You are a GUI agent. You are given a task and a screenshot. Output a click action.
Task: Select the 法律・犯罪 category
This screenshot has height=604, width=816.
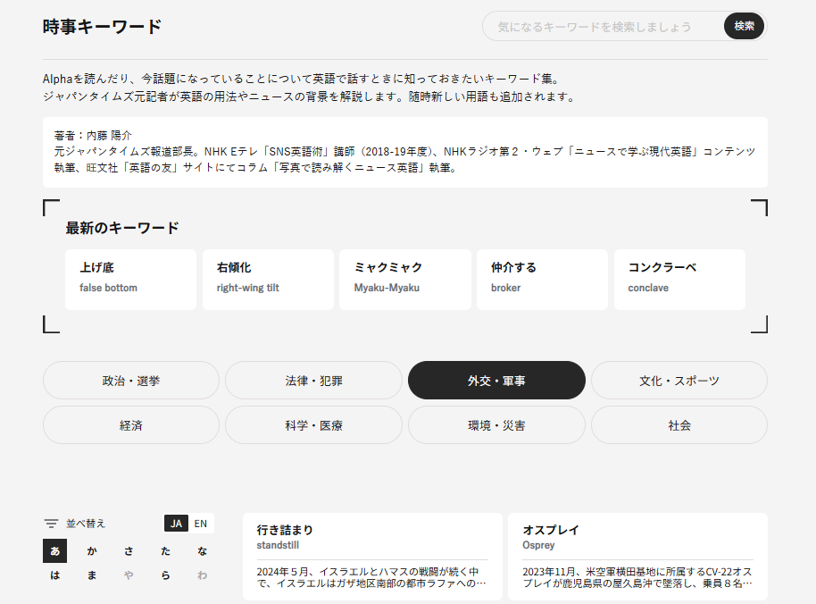click(313, 381)
